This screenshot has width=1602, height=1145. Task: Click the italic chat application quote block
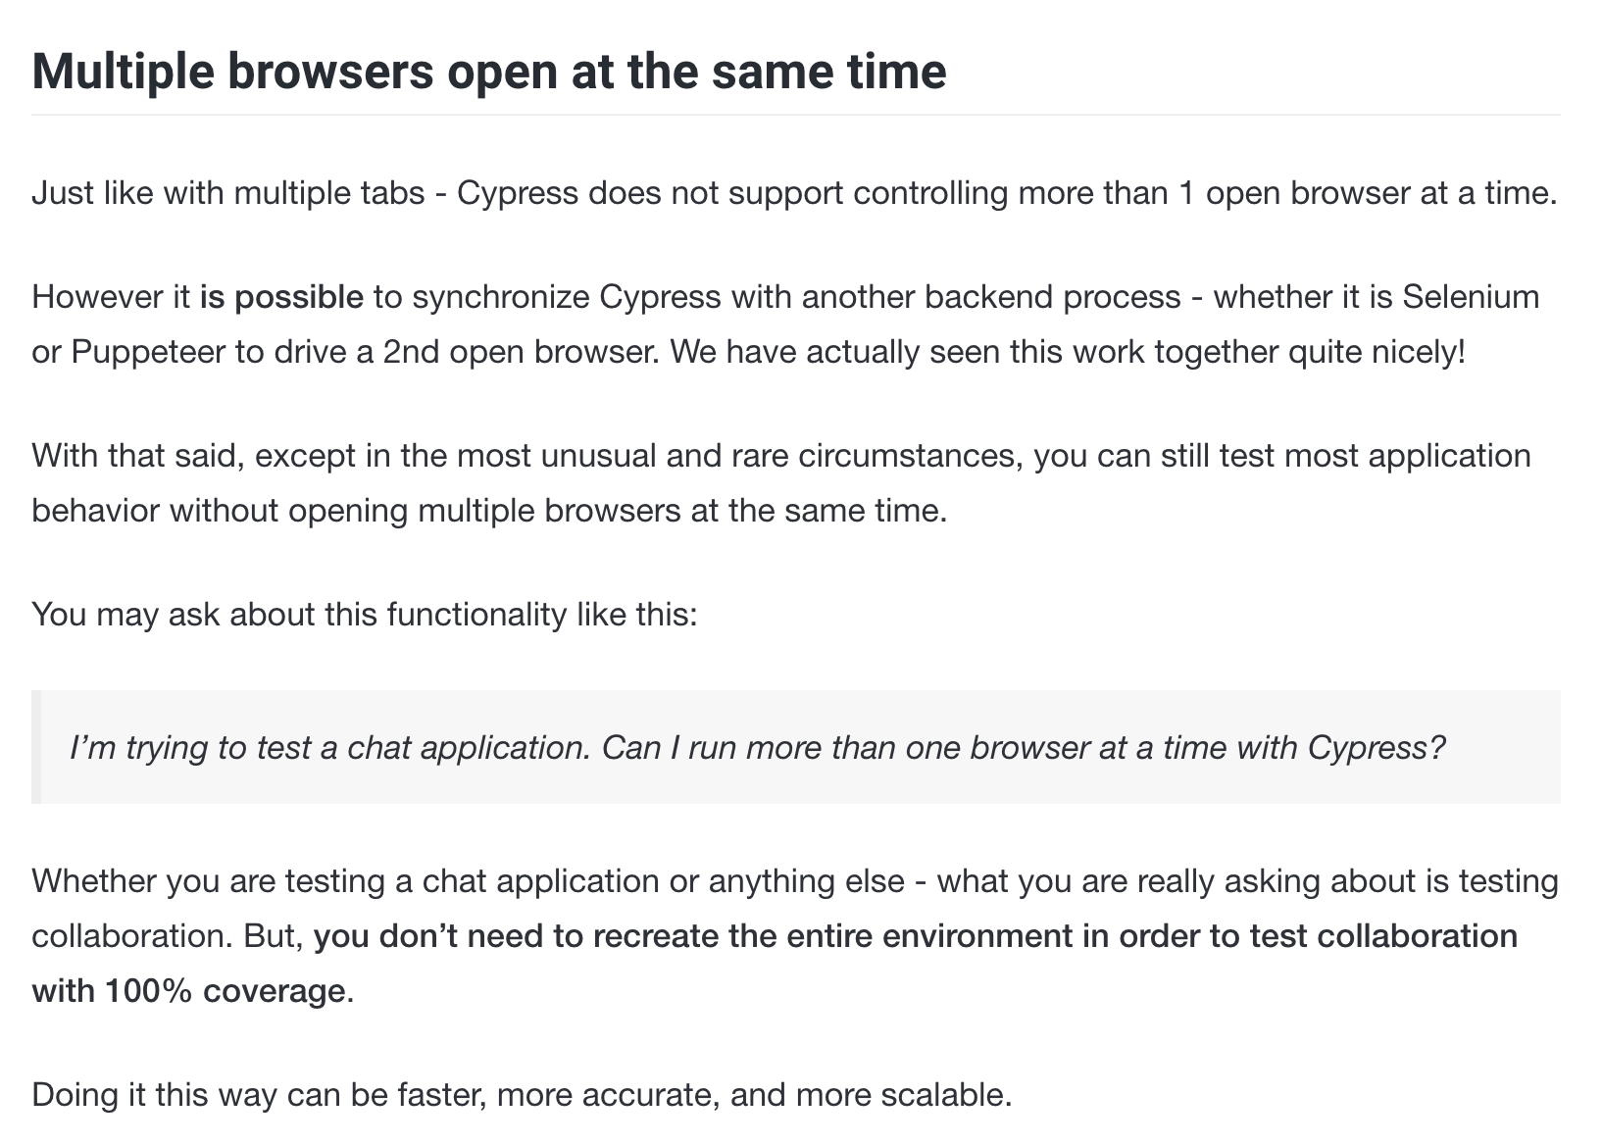pyautogui.click(x=796, y=747)
